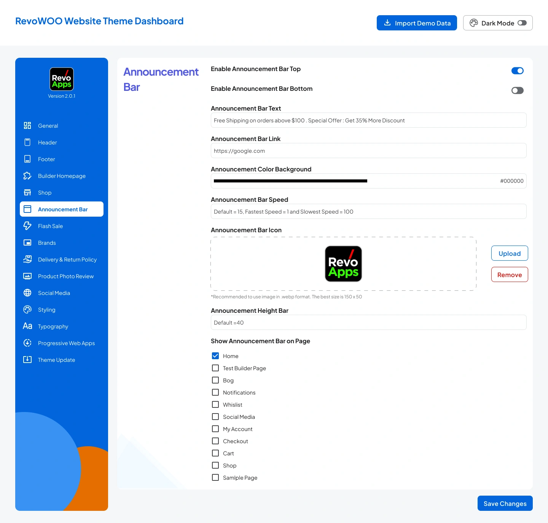The height and width of the screenshot is (523, 548).
Task: Check the Notifications page checkbox
Action: (215, 392)
